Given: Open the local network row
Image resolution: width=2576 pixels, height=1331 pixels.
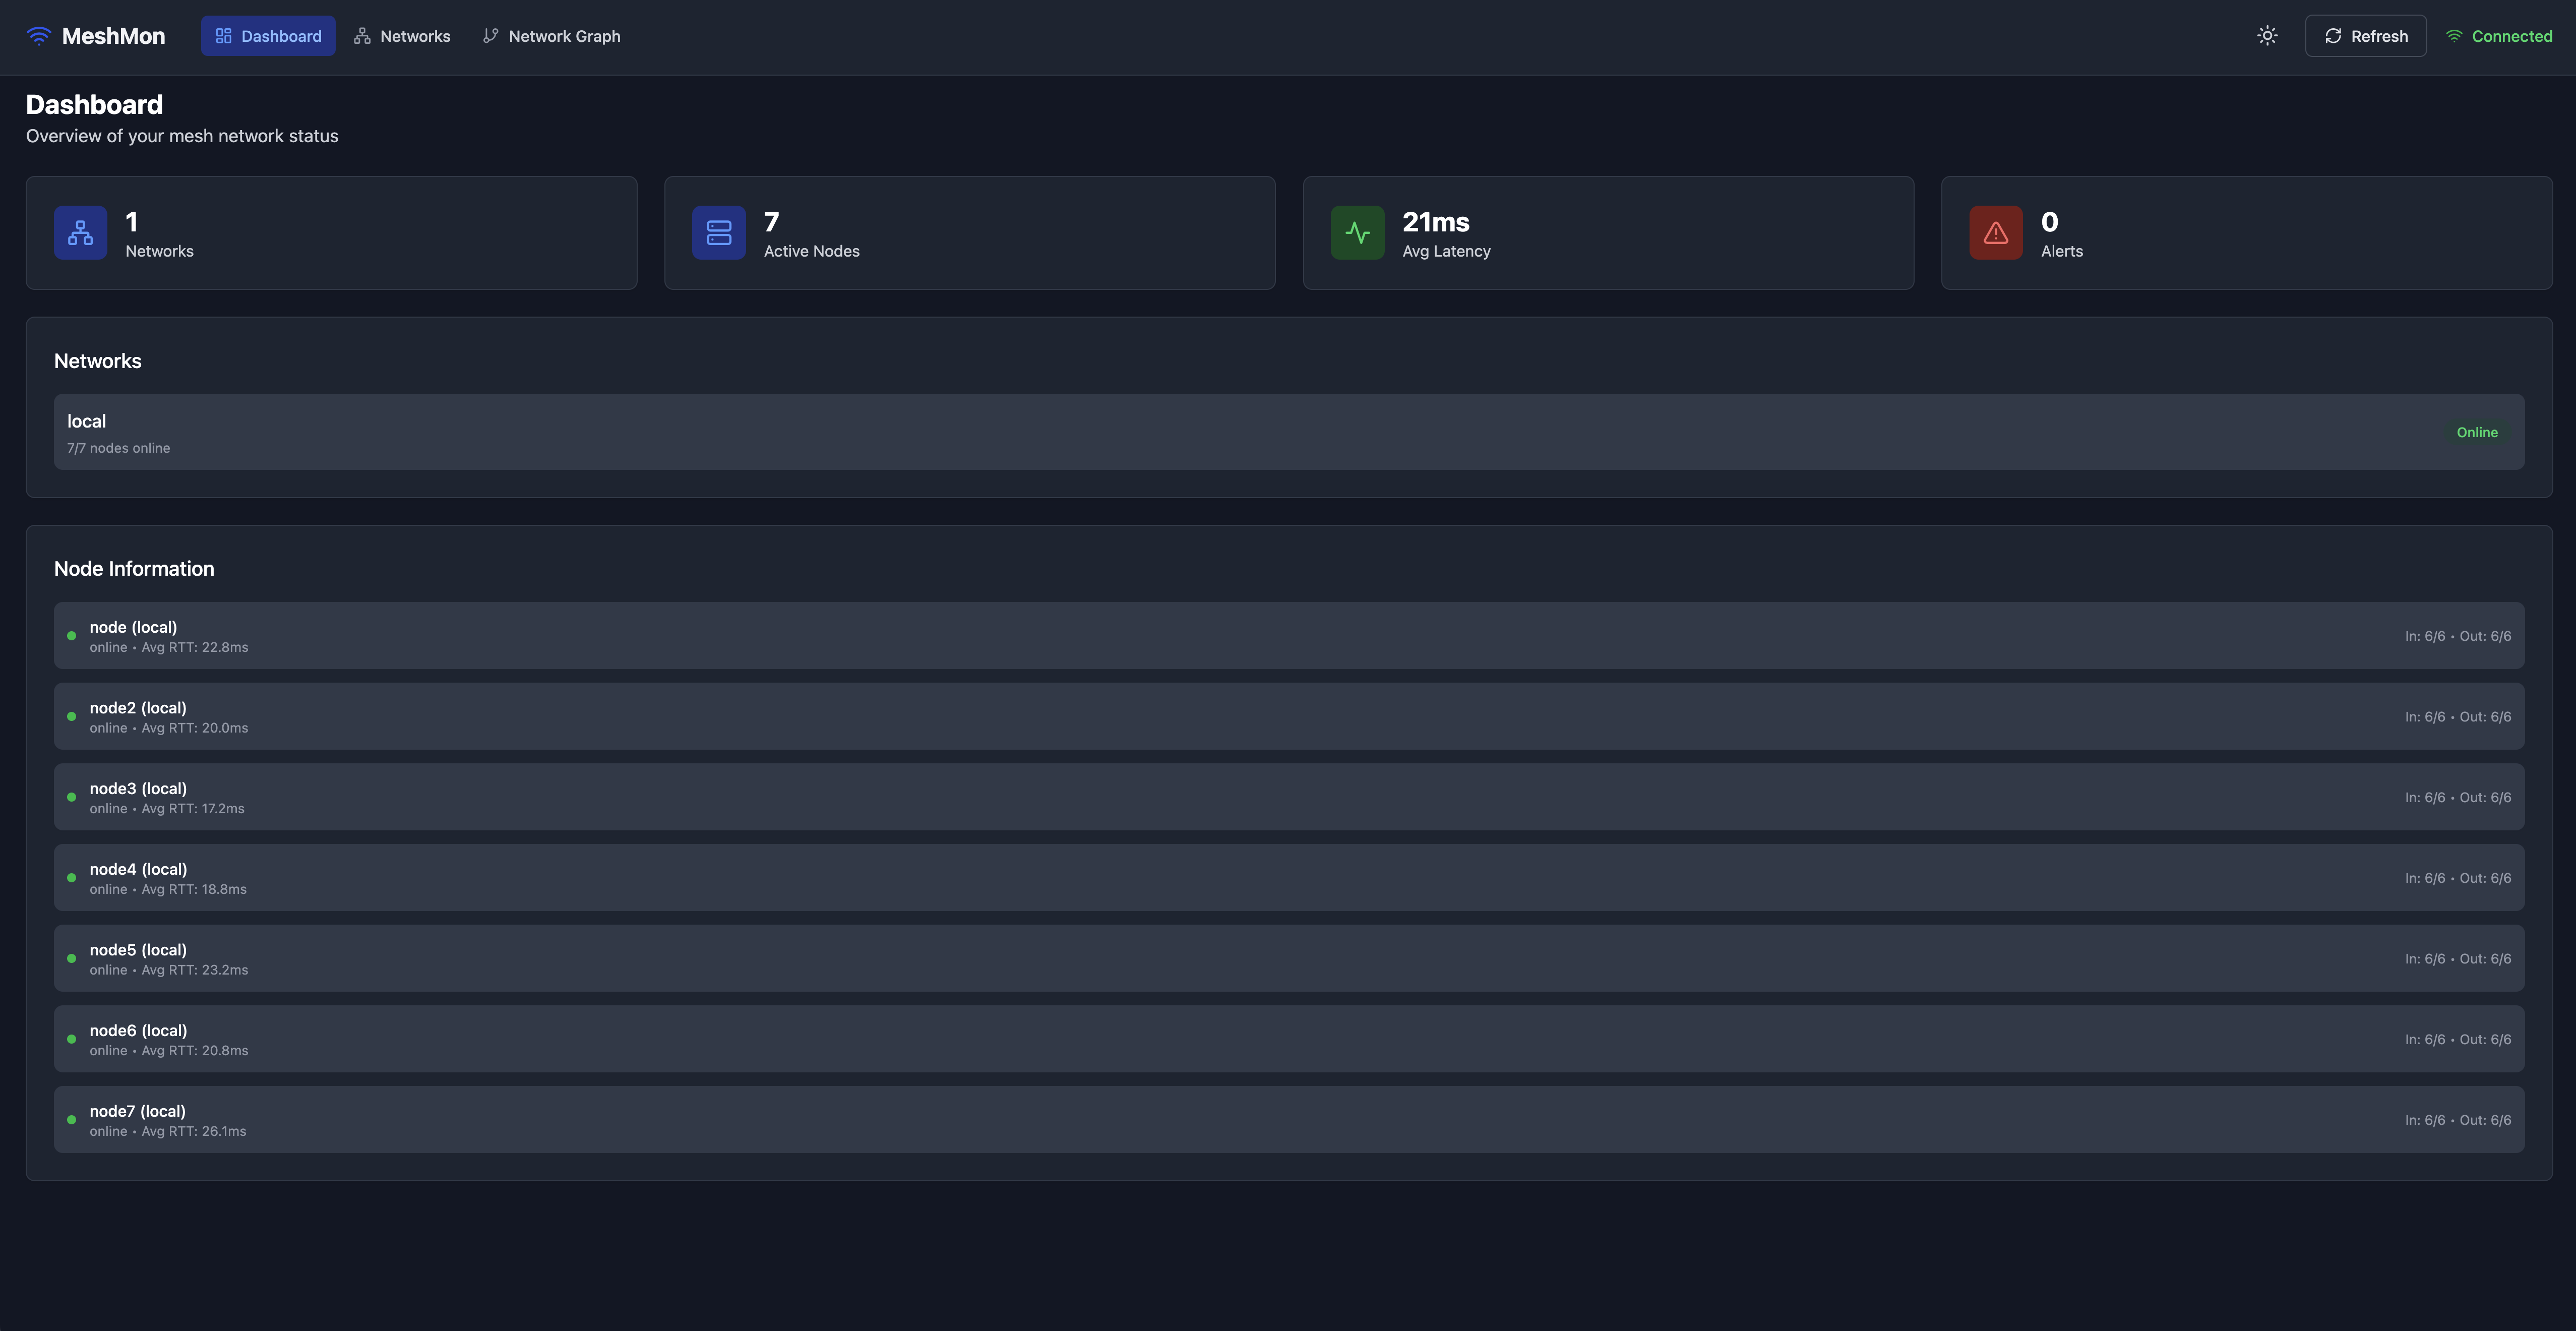Looking at the screenshot, I should 1288,432.
